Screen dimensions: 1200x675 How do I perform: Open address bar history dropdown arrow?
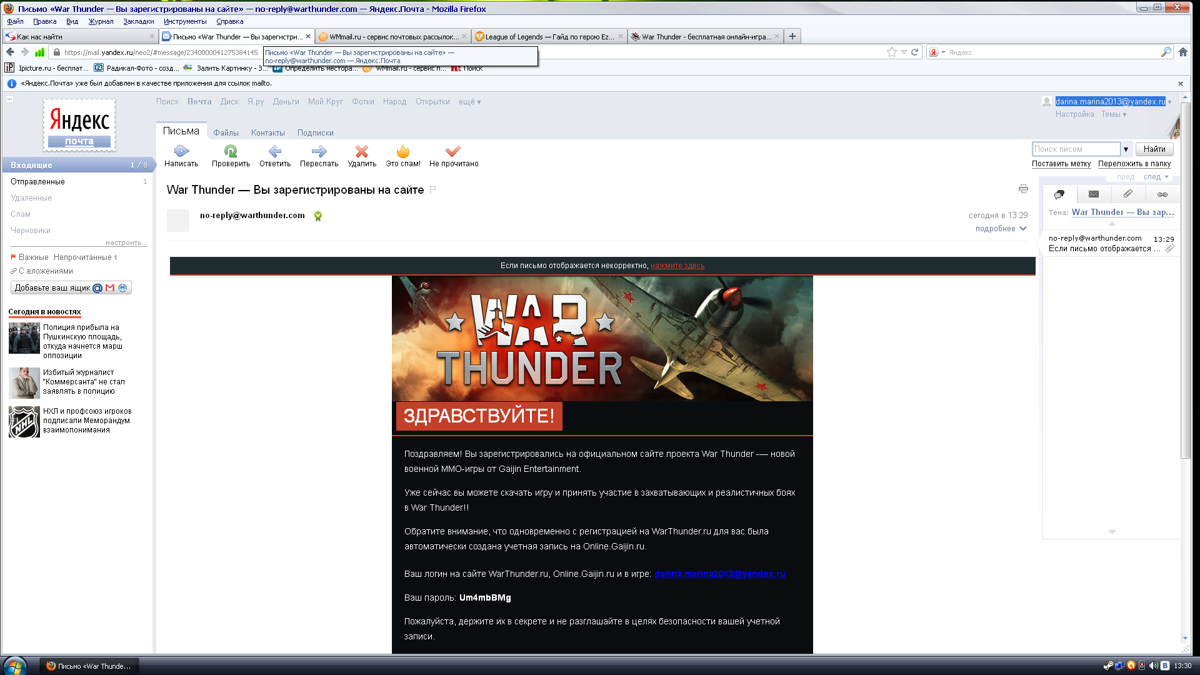pos(904,52)
